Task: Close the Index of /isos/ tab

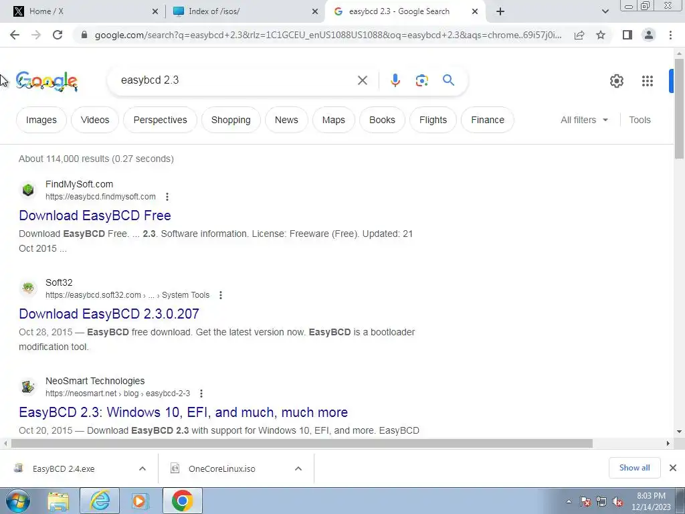Action: coord(315,12)
